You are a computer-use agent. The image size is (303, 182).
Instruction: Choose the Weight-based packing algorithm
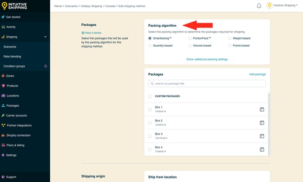pyautogui.click(x=230, y=38)
